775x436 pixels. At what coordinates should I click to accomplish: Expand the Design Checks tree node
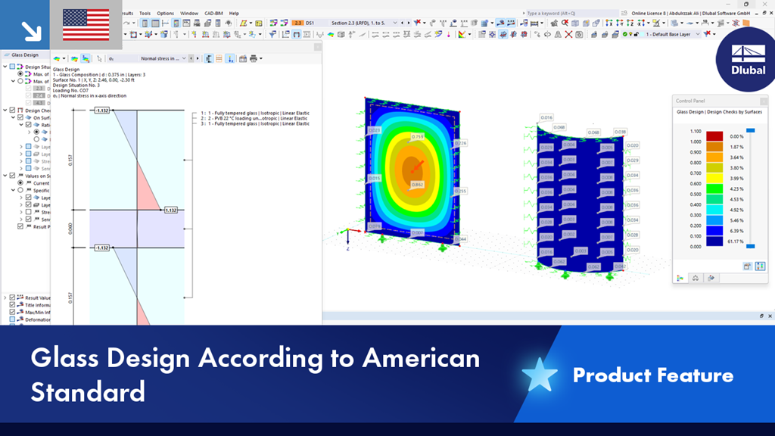6,111
